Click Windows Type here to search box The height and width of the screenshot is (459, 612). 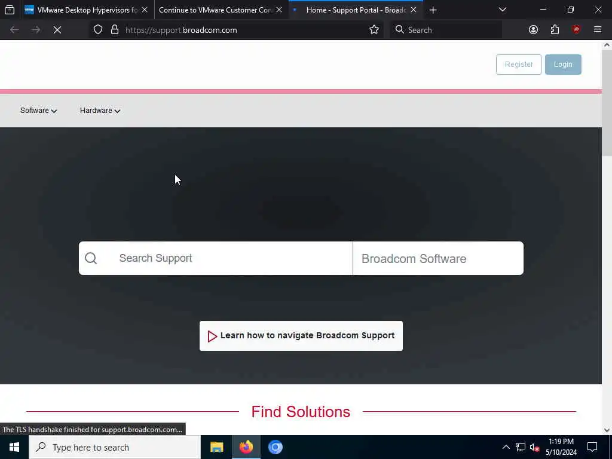pos(115,447)
